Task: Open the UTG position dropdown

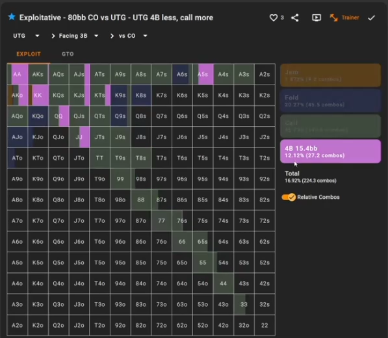Action: pos(26,36)
